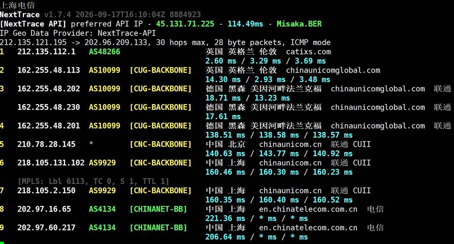
Task: Click the en.chinatelecom.com.cn domain on hop 9
Action: coord(308,228)
